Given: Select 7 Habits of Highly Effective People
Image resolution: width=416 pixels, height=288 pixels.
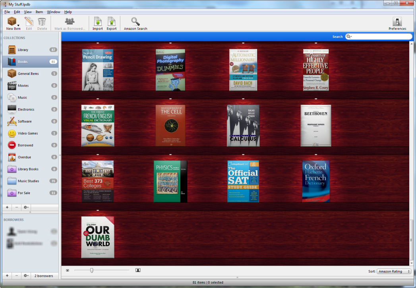Looking at the screenshot, I should pyautogui.click(x=316, y=70).
